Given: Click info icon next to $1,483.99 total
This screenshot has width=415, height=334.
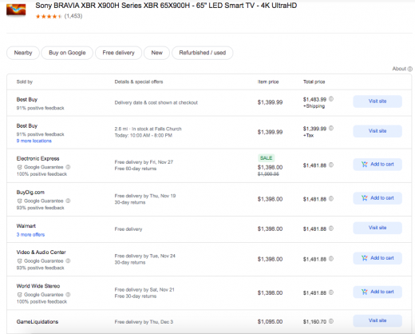Looking at the screenshot, I should pyautogui.click(x=331, y=99).
